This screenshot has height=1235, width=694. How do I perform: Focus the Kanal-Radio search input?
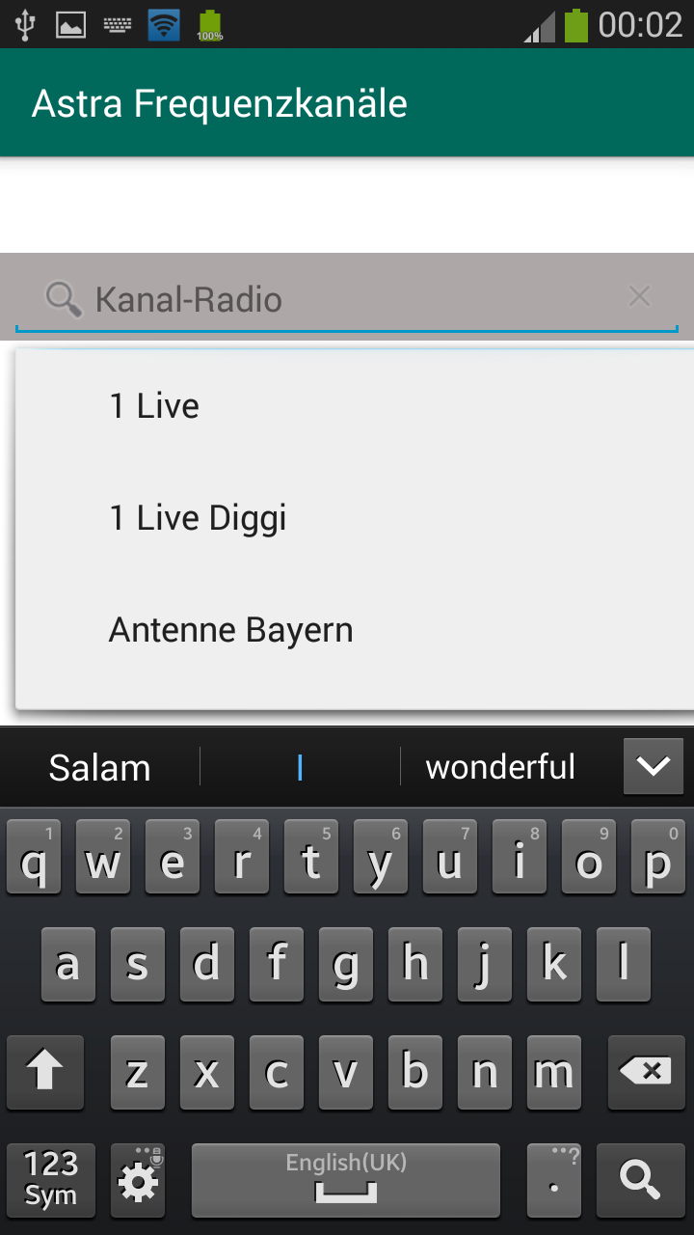[x=347, y=298]
